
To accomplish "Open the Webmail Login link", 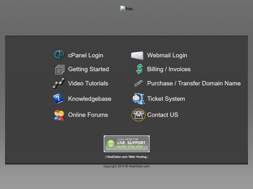I will [x=167, y=55].
